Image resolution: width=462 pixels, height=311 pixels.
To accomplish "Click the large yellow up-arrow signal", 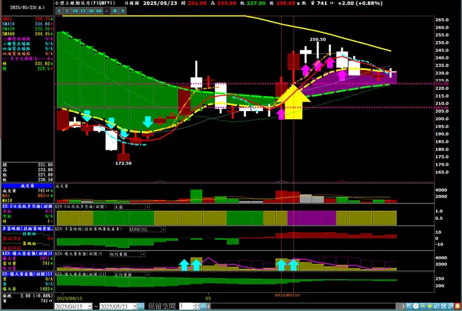I will coord(294,102).
